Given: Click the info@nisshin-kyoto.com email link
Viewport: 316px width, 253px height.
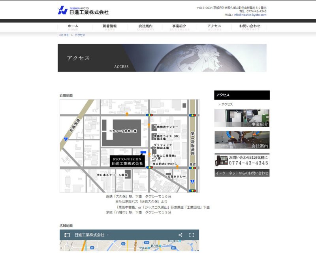Looking at the screenshot, I should (x=250, y=15).
